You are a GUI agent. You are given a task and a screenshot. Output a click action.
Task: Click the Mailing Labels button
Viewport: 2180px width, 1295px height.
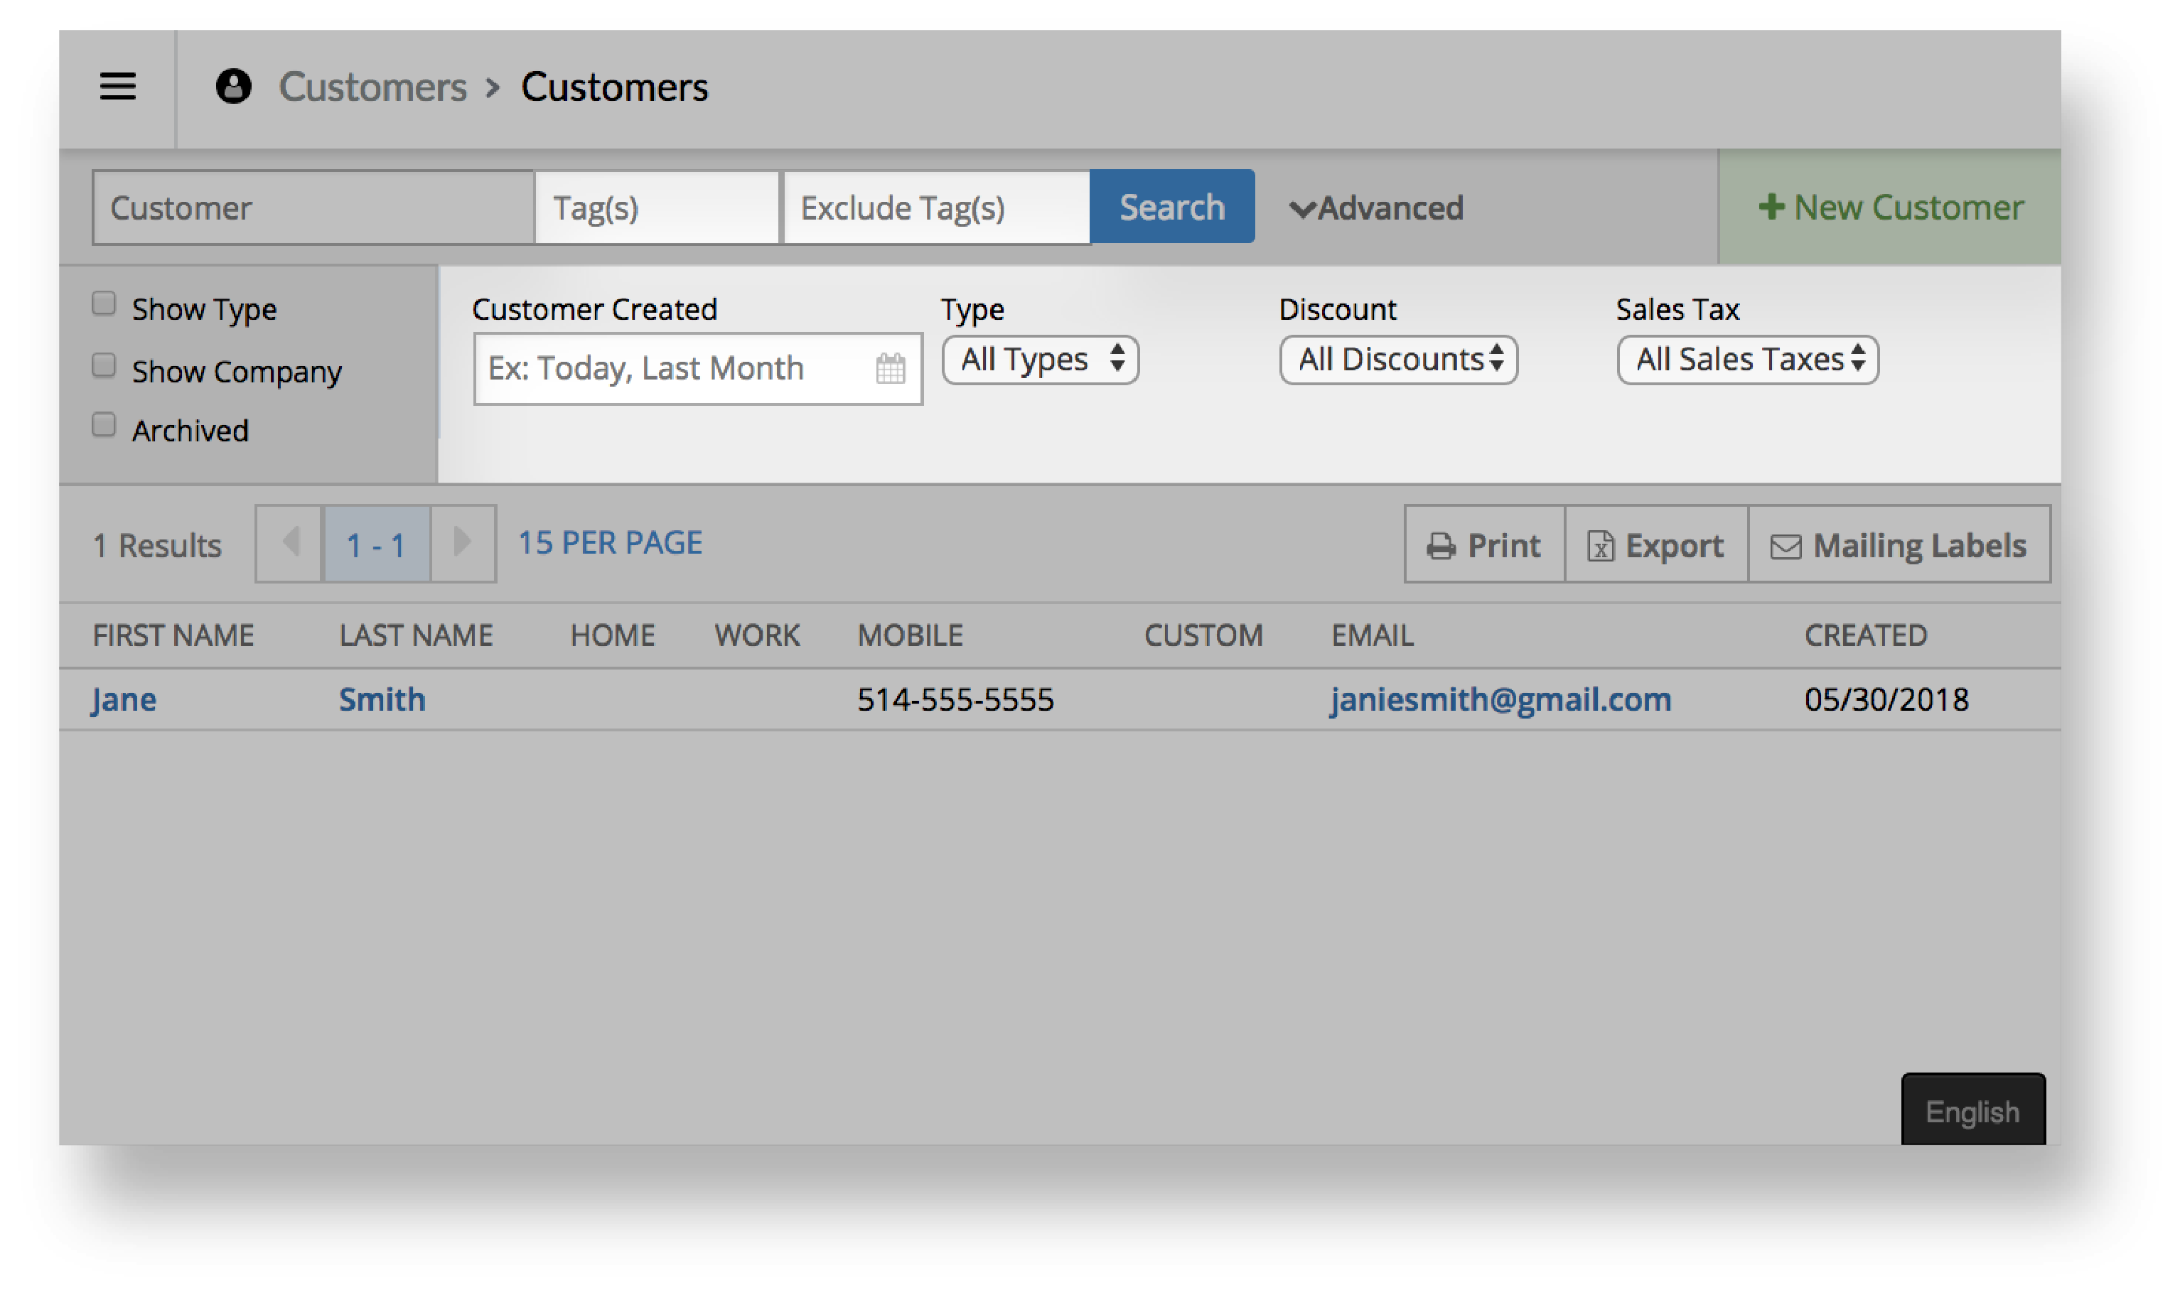pyautogui.click(x=1899, y=544)
